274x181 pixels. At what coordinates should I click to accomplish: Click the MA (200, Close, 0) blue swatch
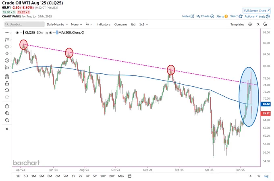(57, 33)
